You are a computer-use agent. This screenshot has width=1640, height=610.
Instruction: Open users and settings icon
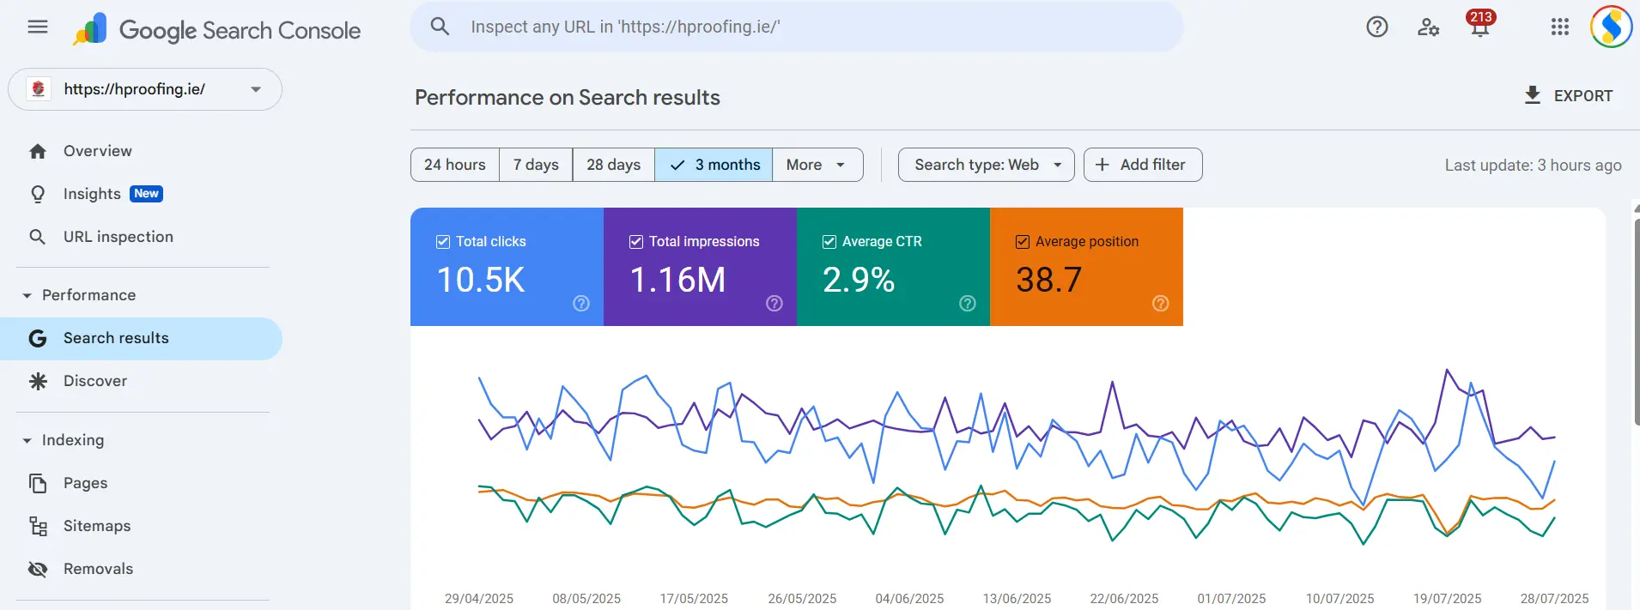1428,27
